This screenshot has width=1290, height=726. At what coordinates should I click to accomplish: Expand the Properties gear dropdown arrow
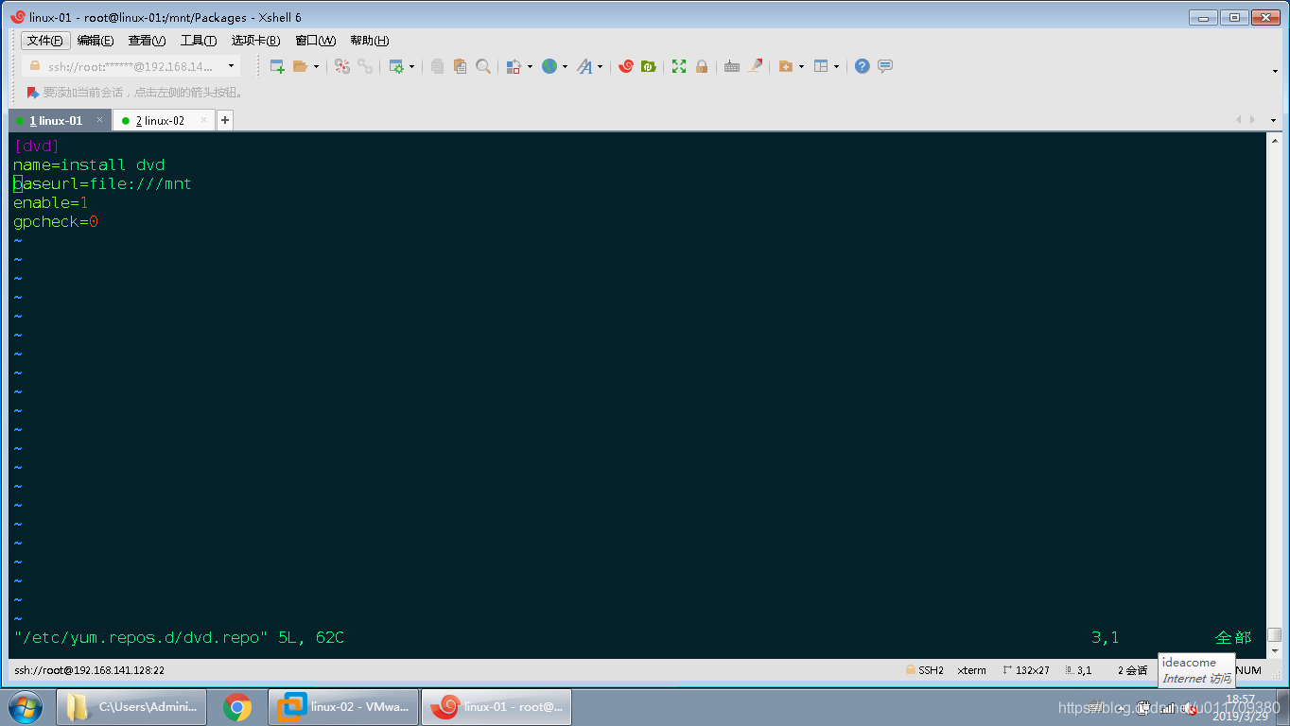(x=411, y=66)
